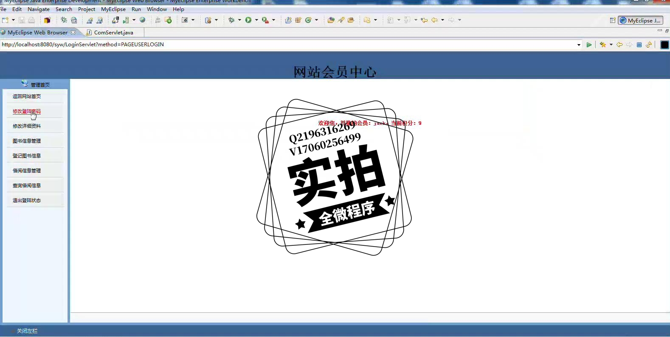
Task: Click 管理首页 sidebar header
Action: 40,85
